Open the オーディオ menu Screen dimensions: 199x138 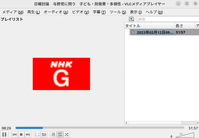[56, 12]
